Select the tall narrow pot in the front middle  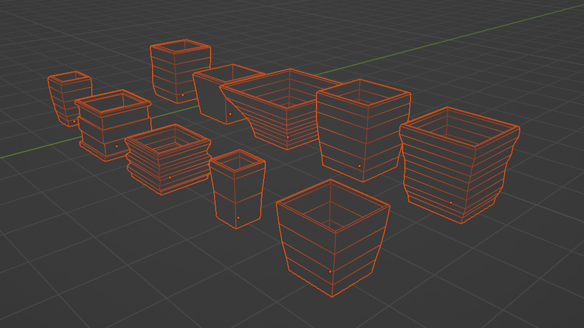coord(237,188)
